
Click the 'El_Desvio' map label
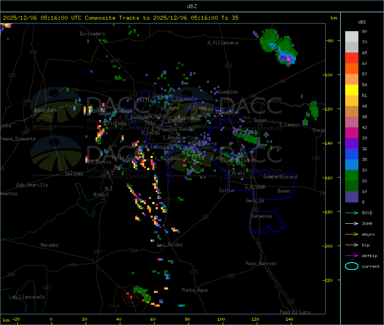100,162
